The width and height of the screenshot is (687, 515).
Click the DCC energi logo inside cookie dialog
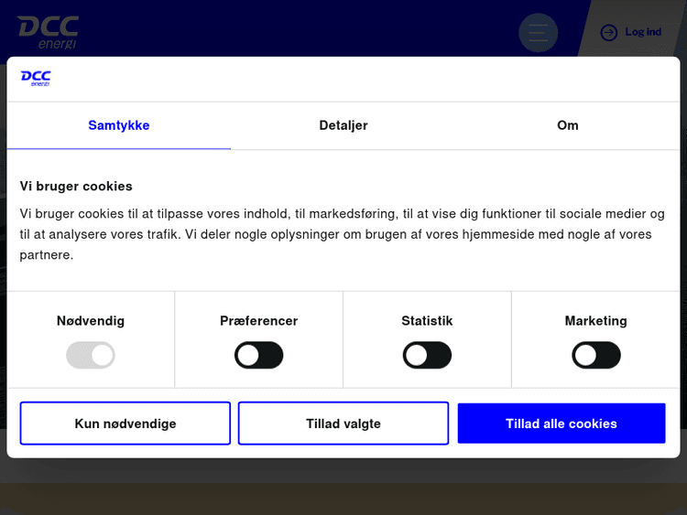tap(36, 79)
